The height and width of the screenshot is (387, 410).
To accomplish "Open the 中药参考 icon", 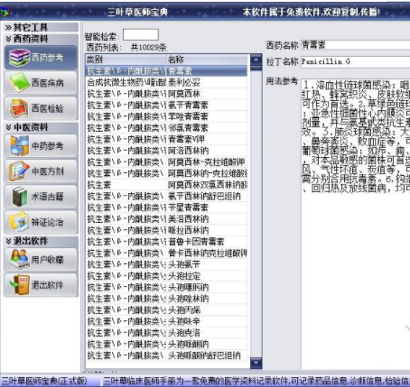I will point(19,146).
